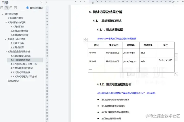Click the plus (promote level) icon in the 目录 toolbar
The image size is (184, 122).
11,8
